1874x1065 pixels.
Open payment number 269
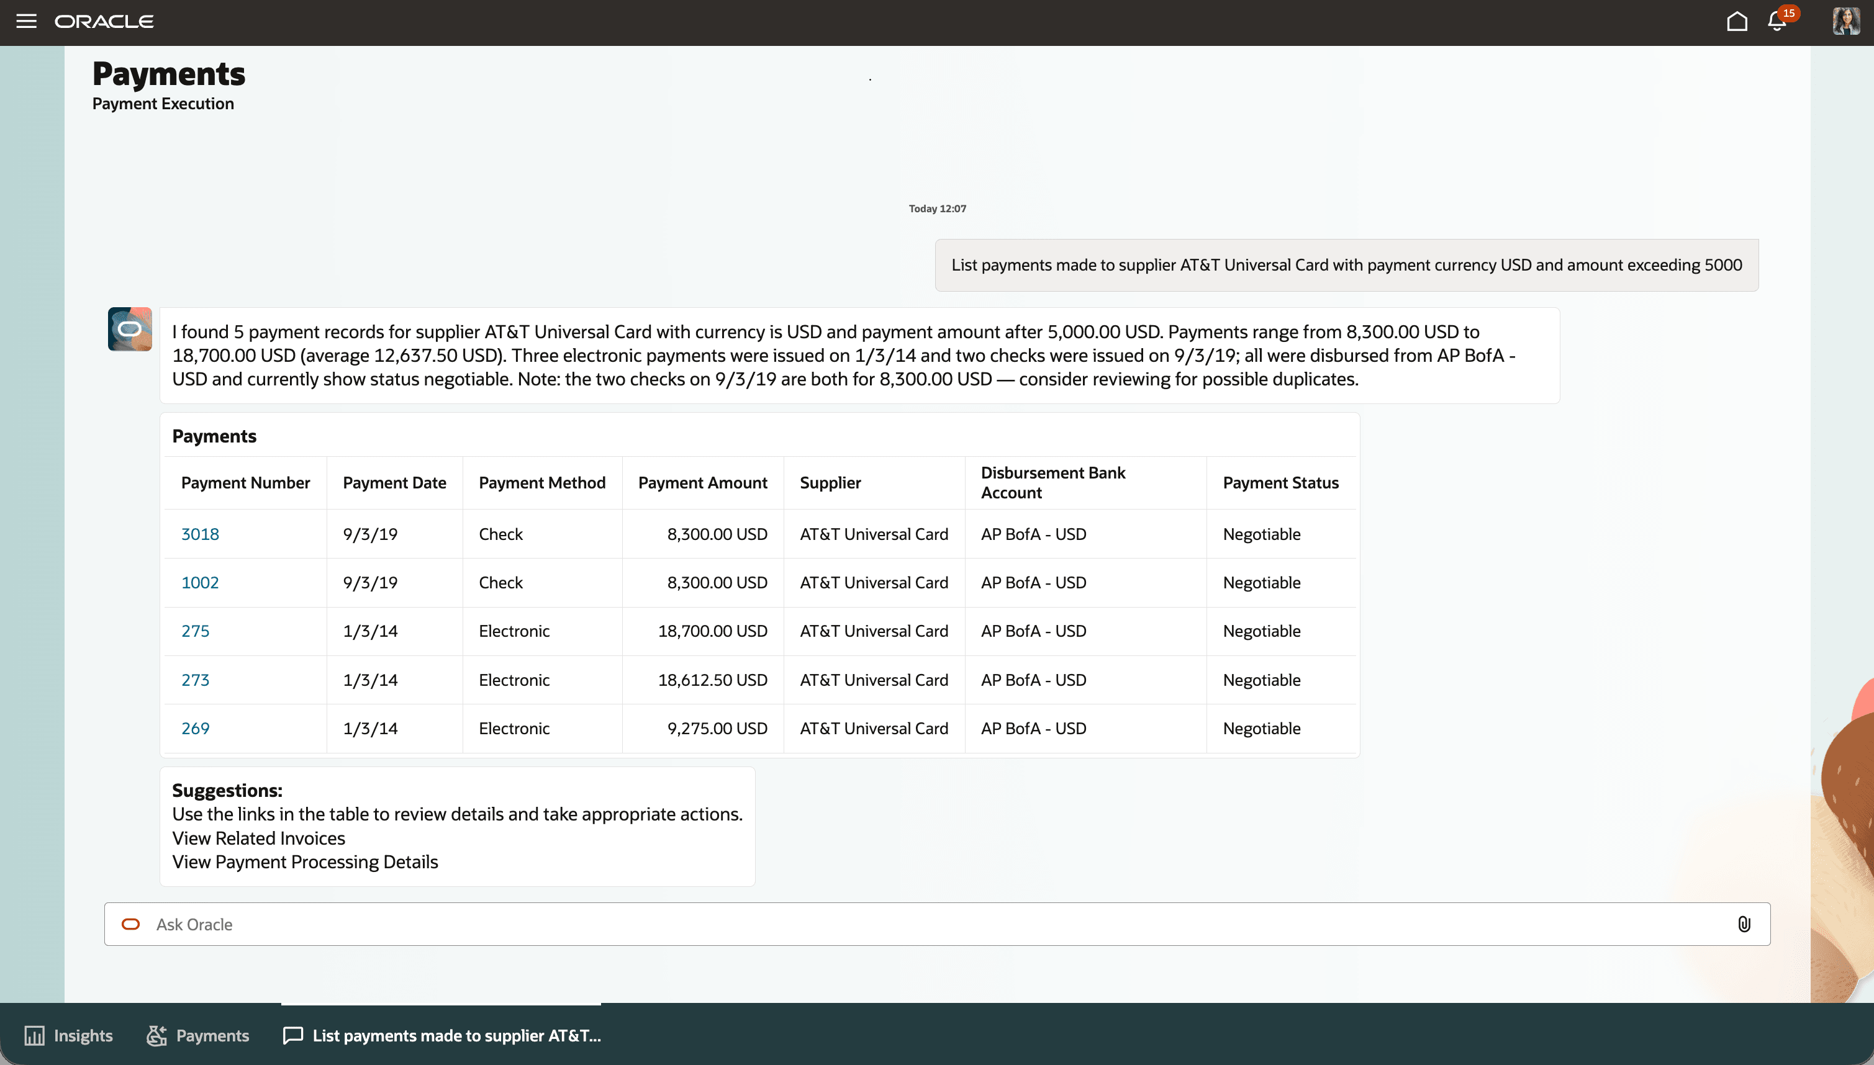tap(196, 728)
